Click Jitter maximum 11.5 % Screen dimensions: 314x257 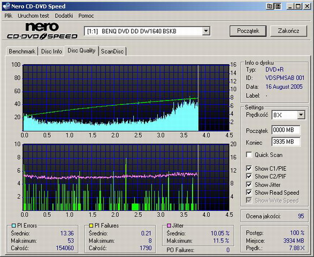[x=221, y=240]
